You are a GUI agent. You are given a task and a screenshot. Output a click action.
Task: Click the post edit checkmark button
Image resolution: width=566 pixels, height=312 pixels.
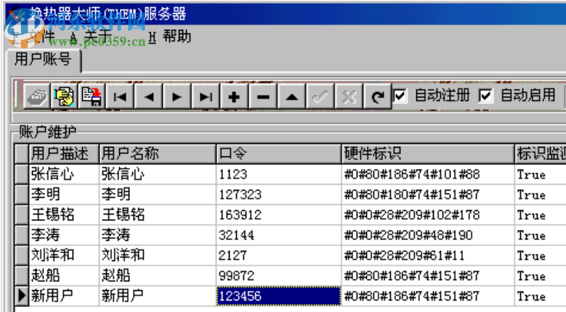[320, 97]
